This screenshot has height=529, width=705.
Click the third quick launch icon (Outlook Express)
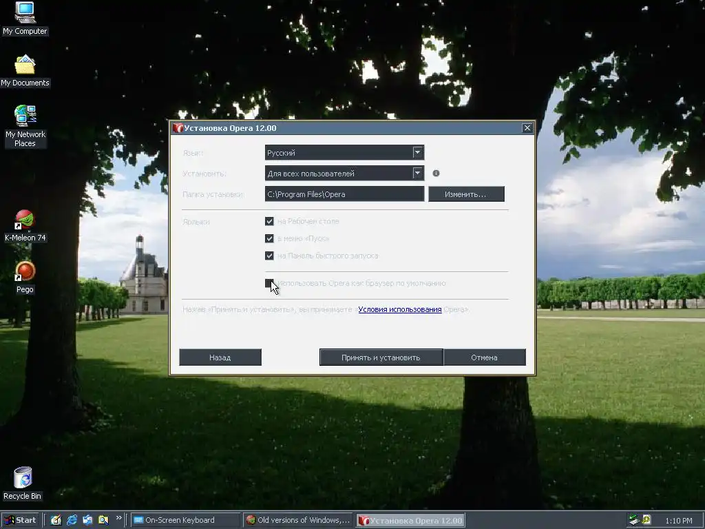(x=87, y=520)
